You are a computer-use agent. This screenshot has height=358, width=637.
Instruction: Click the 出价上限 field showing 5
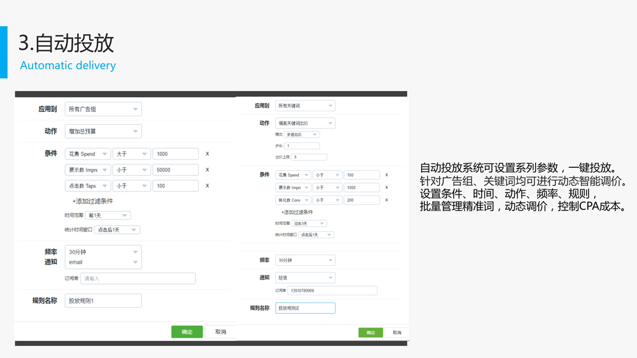click(x=309, y=157)
